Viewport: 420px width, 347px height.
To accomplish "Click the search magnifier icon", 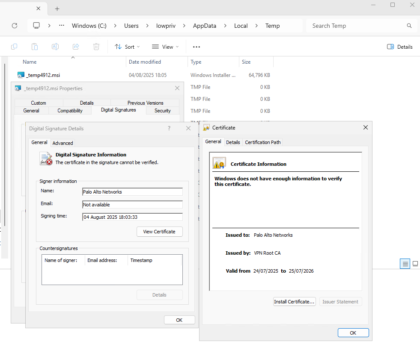I will pos(409,26).
